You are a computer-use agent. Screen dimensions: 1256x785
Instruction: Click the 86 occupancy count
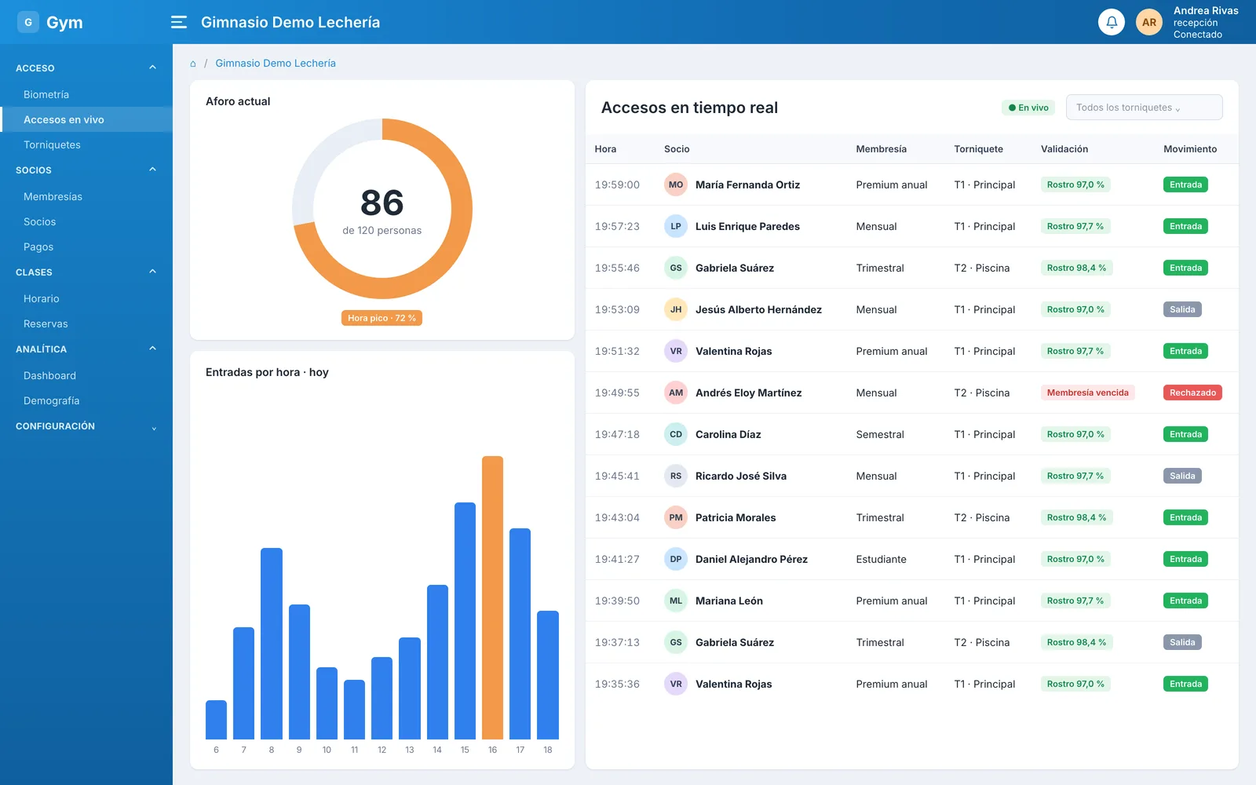(x=382, y=203)
